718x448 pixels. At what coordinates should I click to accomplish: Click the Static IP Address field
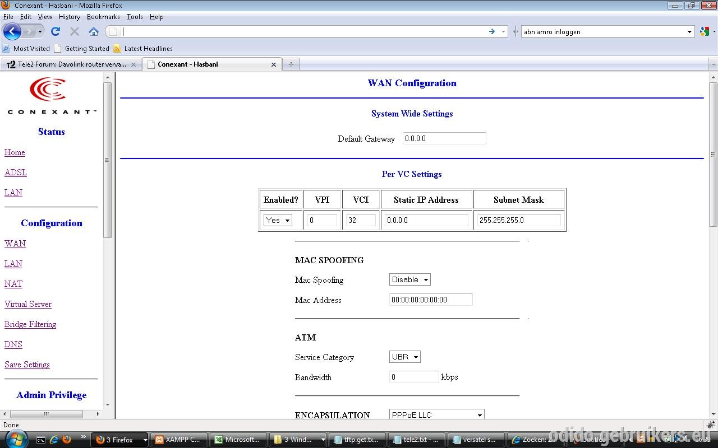tap(426, 220)
